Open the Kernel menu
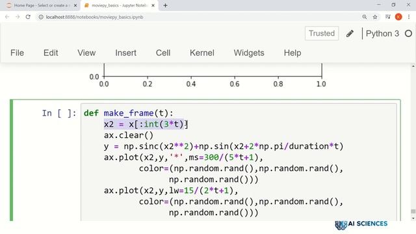This screenshot has height=234, width=416. (202, 53)
